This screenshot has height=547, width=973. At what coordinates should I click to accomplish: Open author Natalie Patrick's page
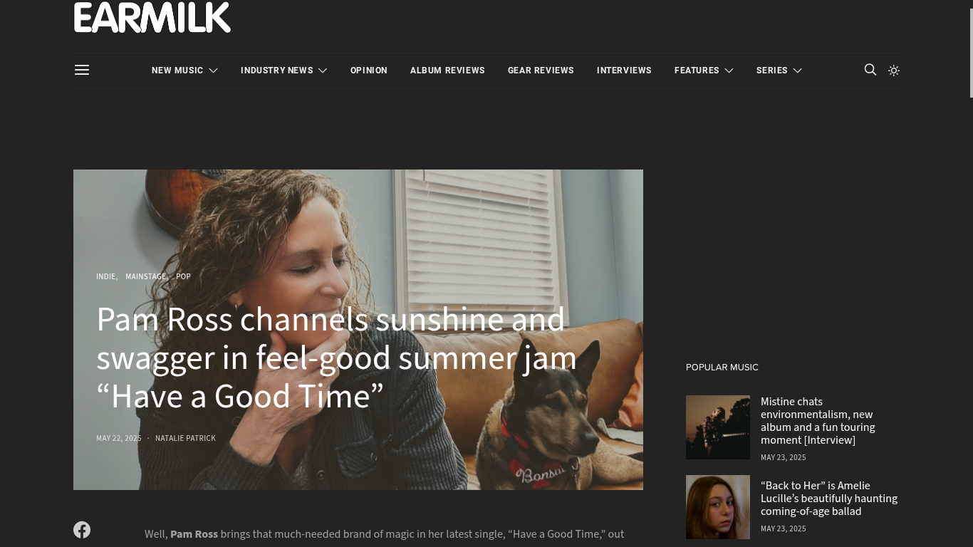(x=185, y=438)
